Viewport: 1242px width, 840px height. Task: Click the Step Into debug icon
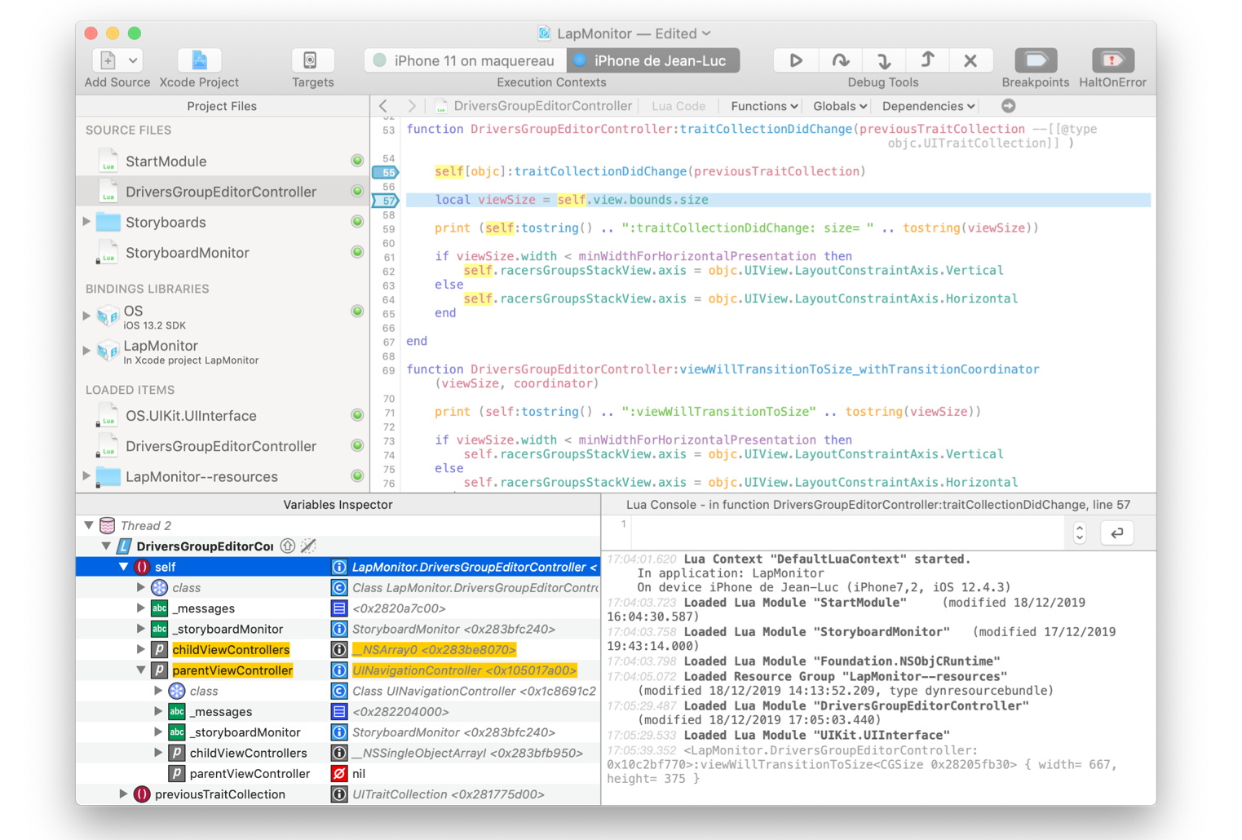tap(884, 60)
